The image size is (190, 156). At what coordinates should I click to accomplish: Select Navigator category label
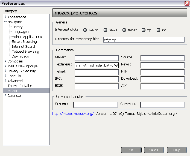coord(15,22)
